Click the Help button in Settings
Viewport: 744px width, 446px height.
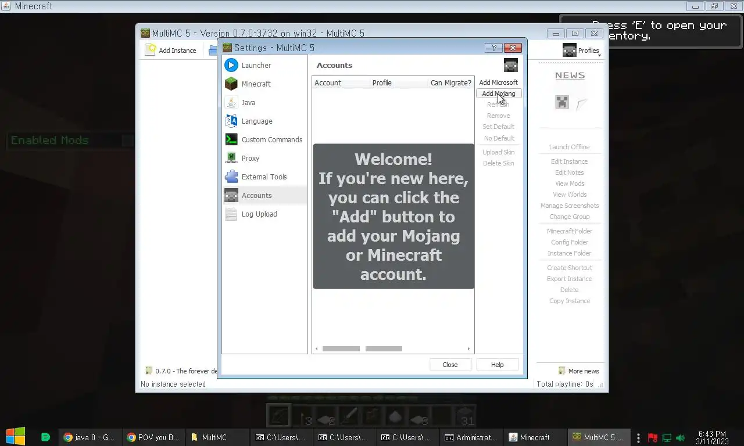point(497,365)
